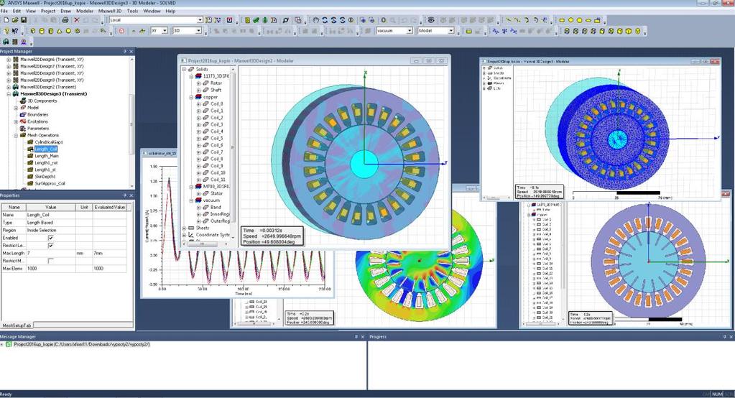735x398 pixels.
Task: Click the Help question-arrow icon
Action: 15,31
